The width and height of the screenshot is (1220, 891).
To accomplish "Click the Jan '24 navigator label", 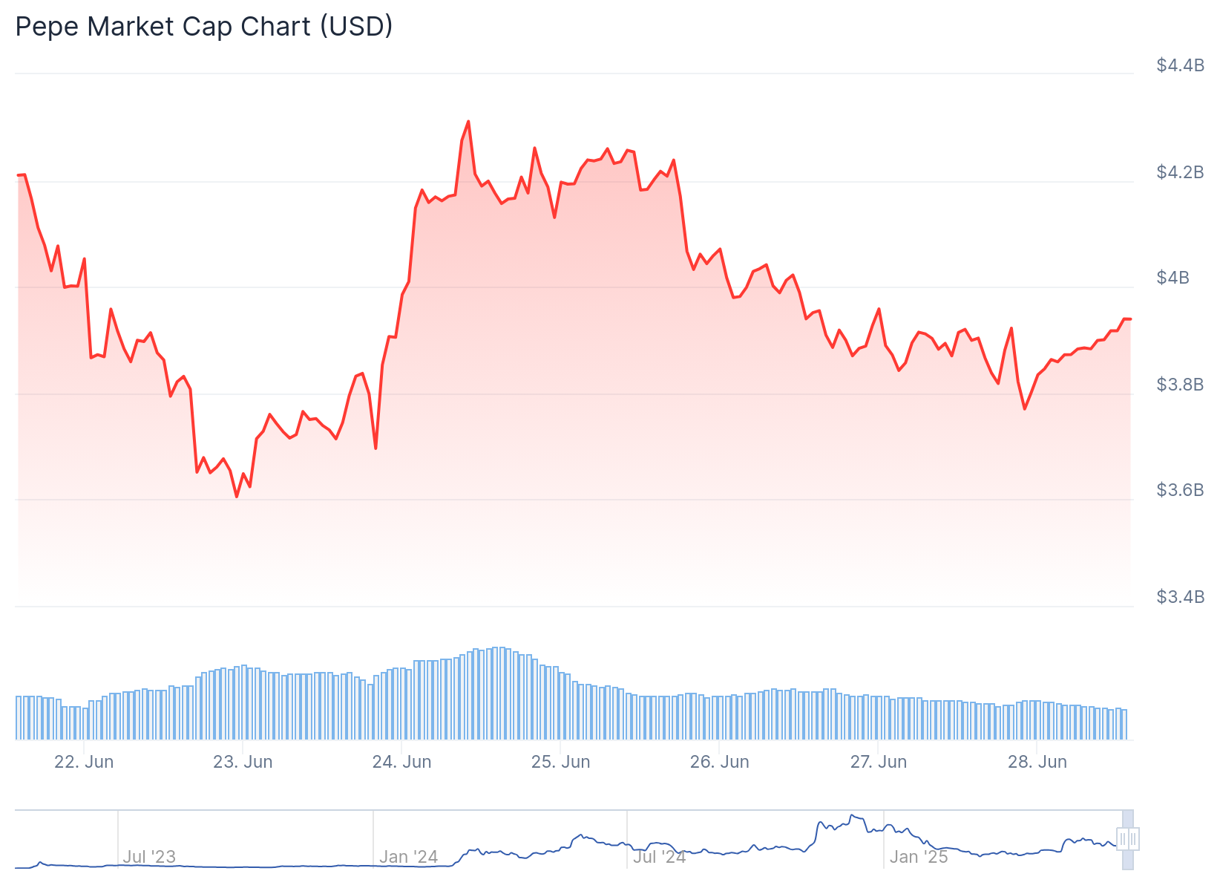I will (408, 857).
